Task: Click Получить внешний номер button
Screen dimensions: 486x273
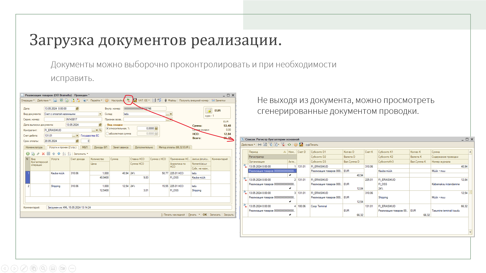Action: coord(194,100)
